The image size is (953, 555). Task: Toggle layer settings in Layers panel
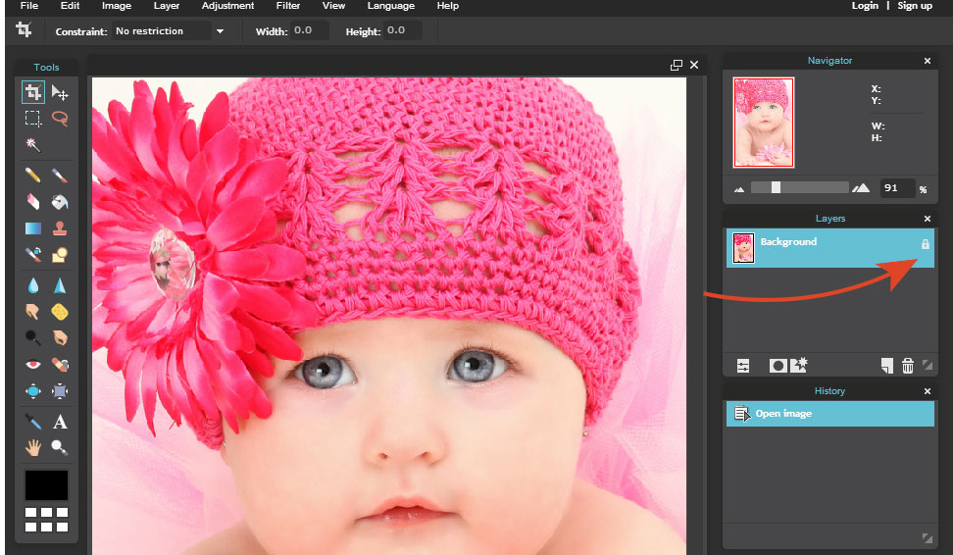click(743, 366)
